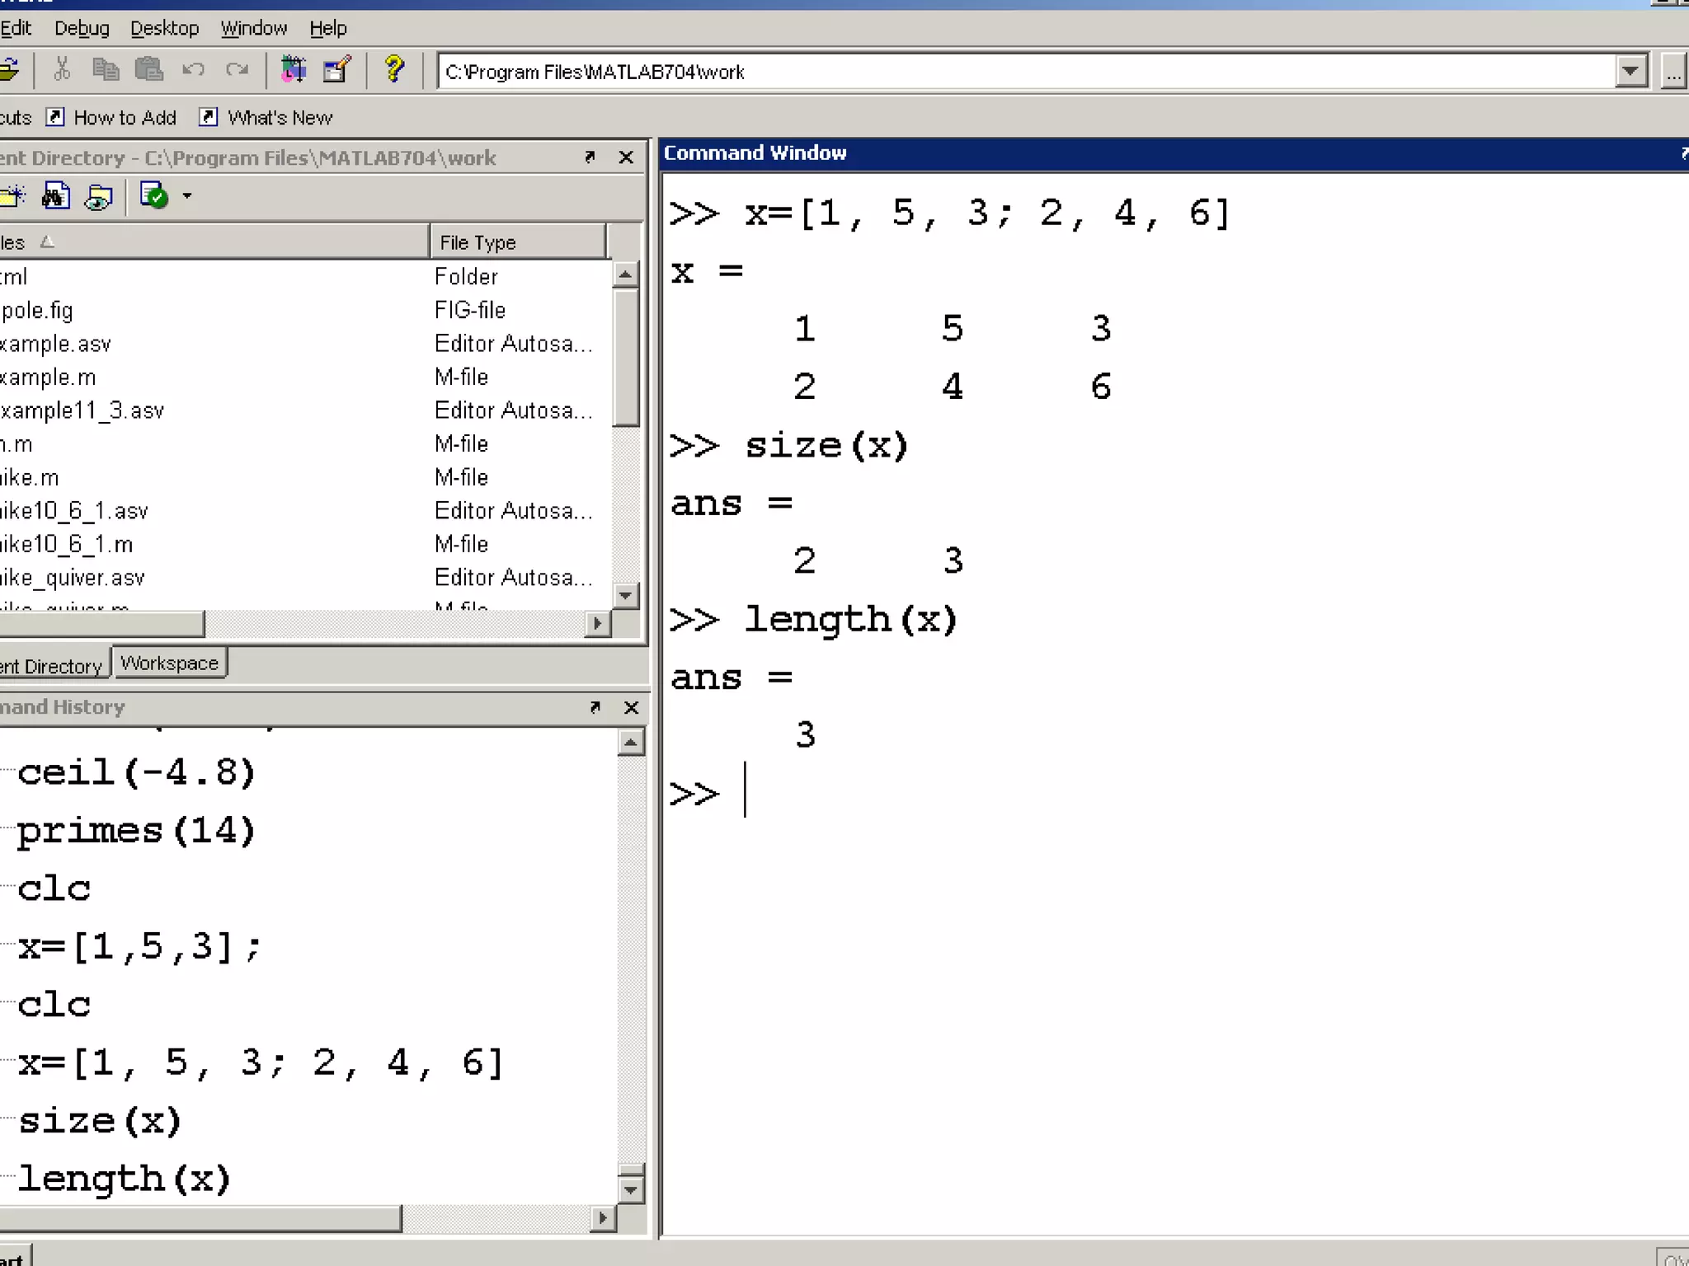Image resolution: width=1689 pixels, height=1266 pixels.
Task: Open the How to Add shortcut
Action: click(124, 118)
